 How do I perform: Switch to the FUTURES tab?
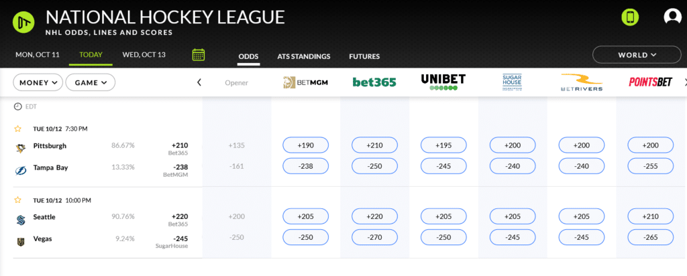pos(364,56)
